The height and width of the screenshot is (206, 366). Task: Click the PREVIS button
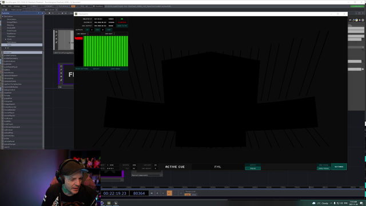click(253, 168)
